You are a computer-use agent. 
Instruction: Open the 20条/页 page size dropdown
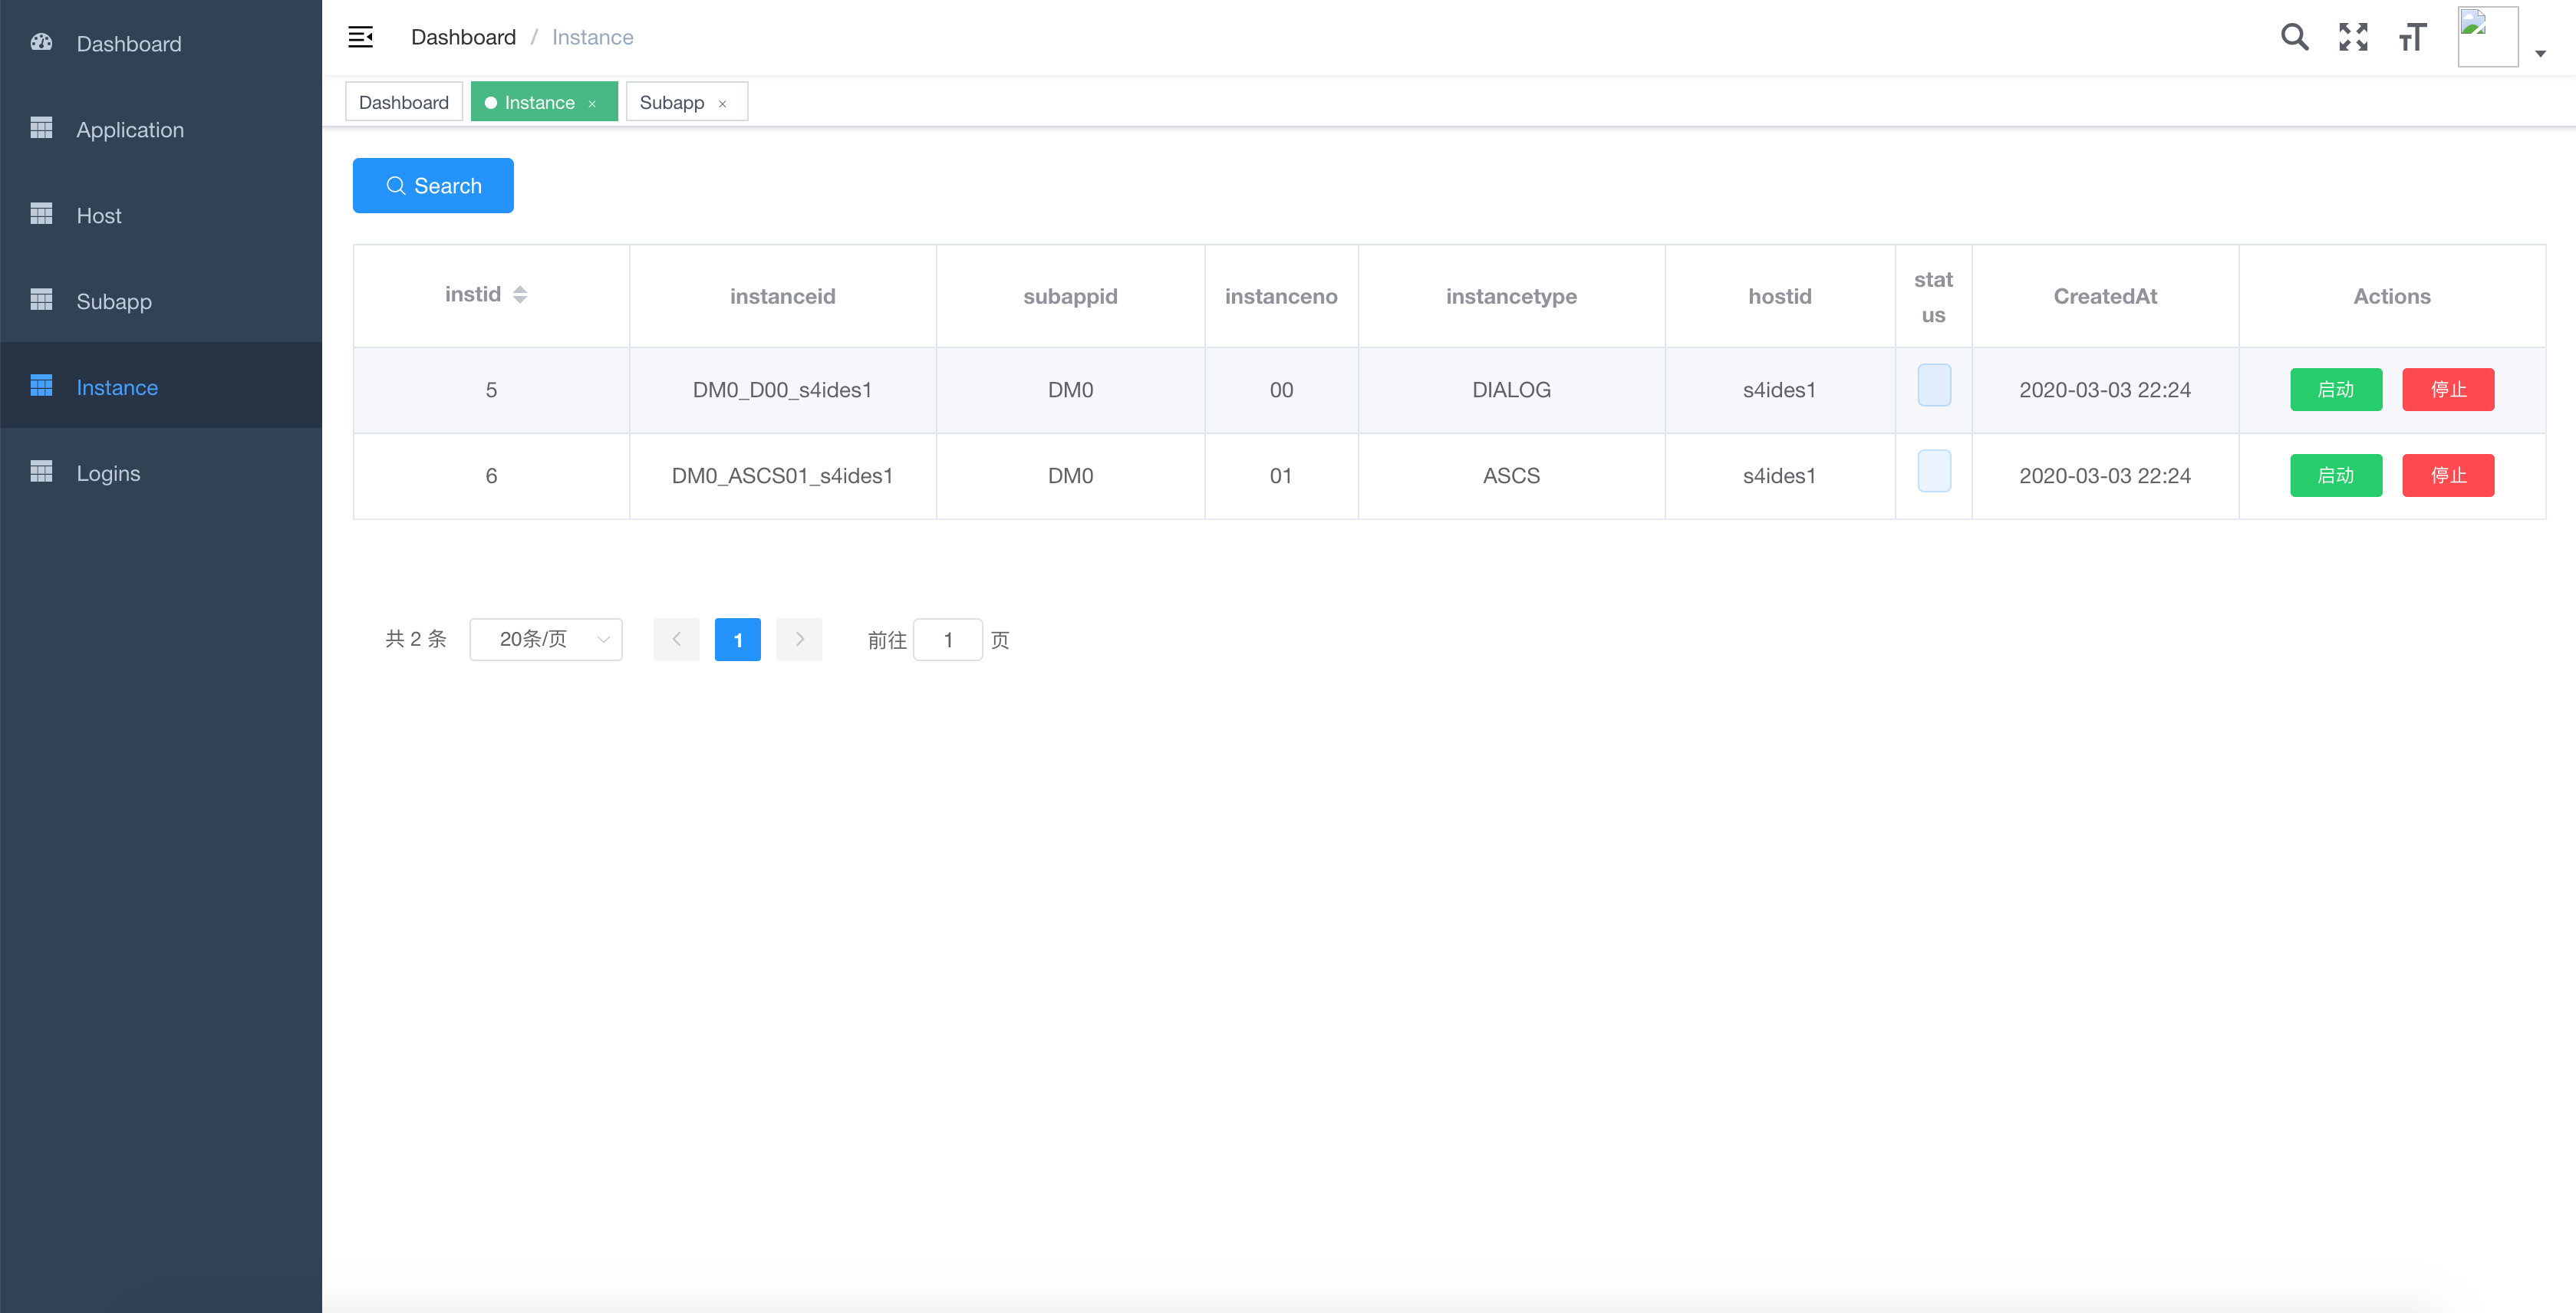[546, 639]
